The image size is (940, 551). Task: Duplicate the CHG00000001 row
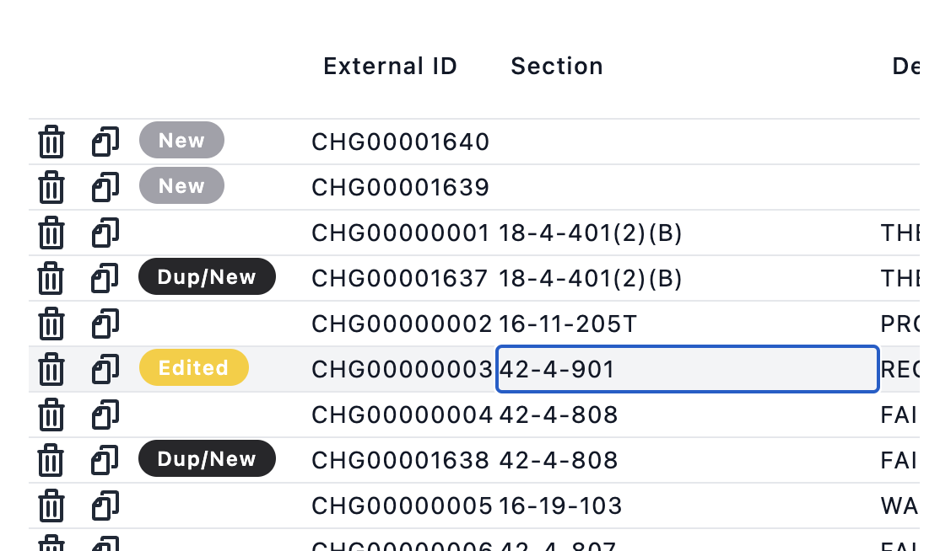coord(105,233)
